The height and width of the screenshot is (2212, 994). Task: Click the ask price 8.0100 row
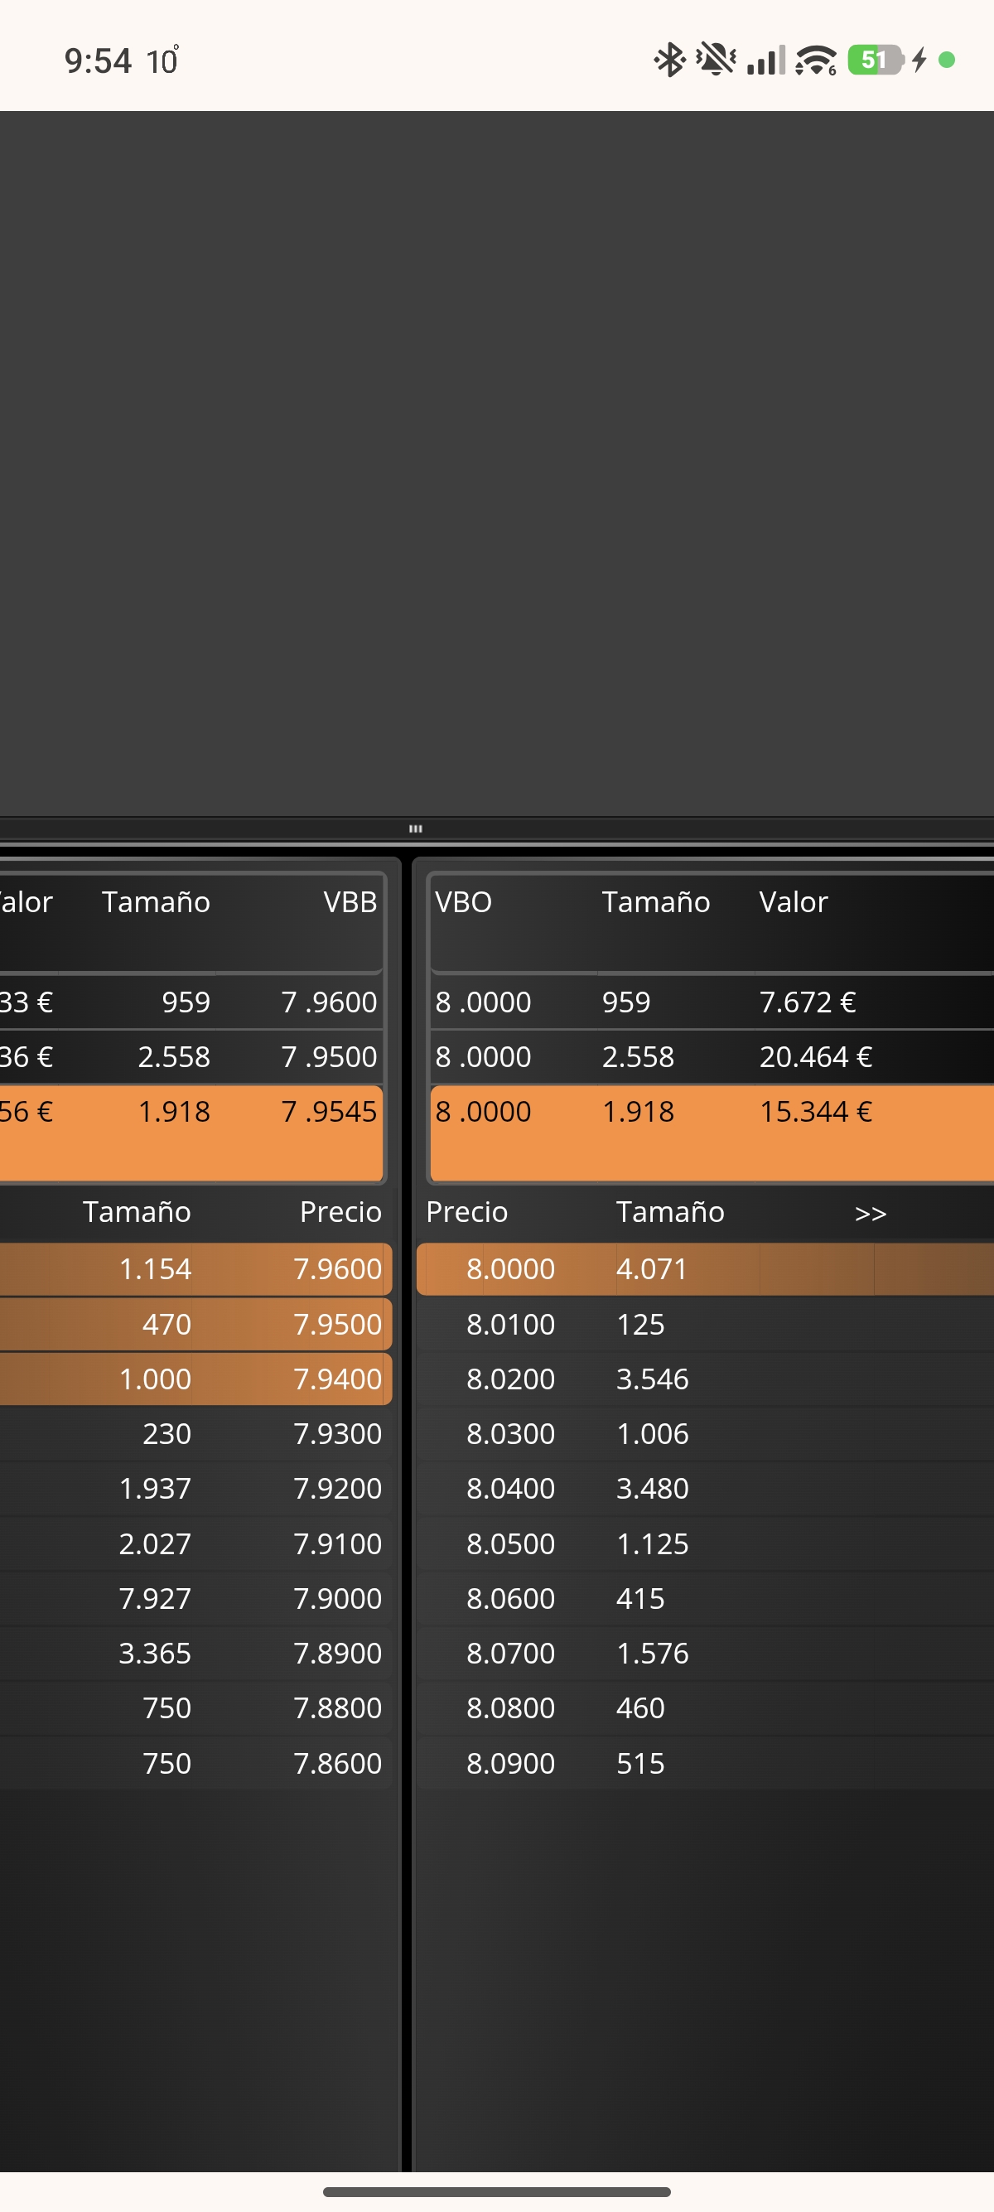[704, 1324]
